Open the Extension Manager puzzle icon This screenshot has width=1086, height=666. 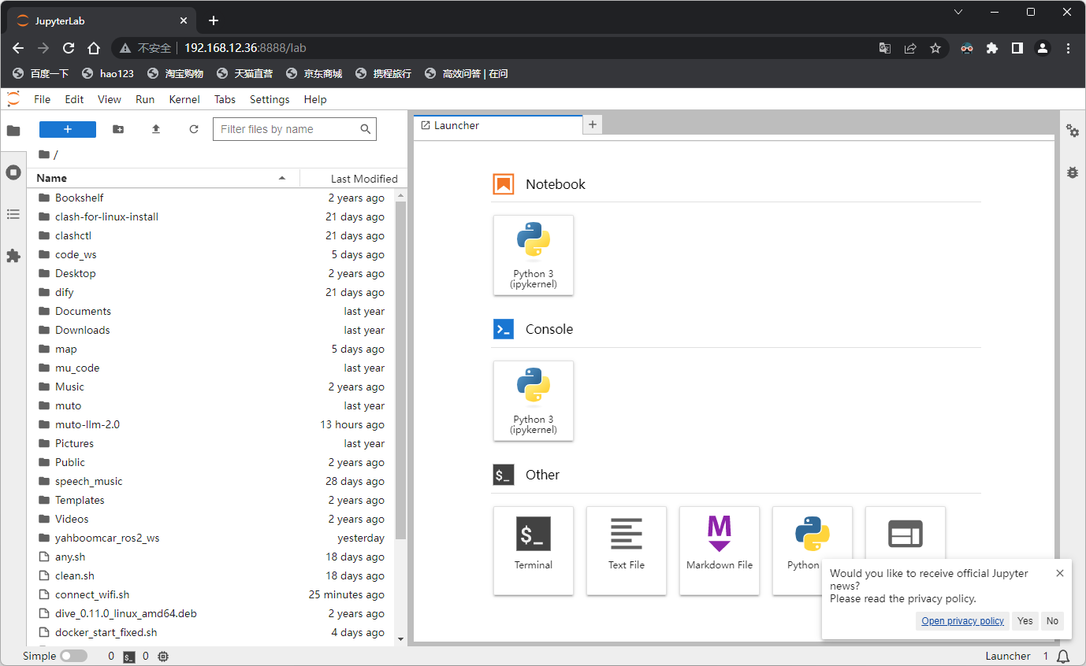13,256
